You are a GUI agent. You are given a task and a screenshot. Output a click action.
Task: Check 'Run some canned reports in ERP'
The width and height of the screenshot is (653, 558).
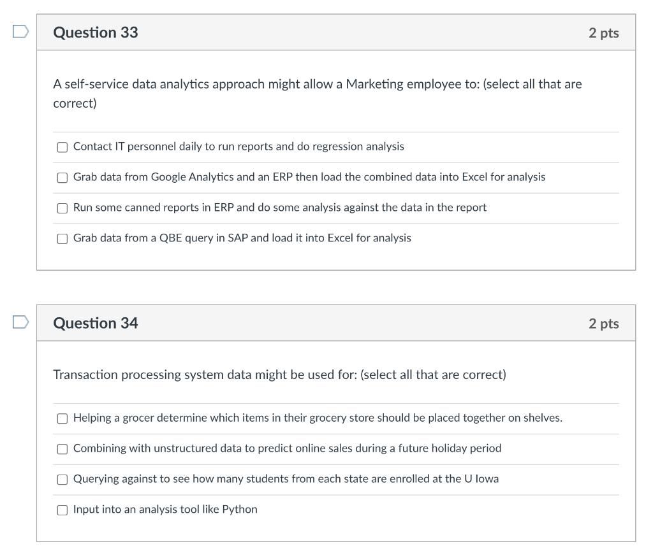[x=62, y=208]
